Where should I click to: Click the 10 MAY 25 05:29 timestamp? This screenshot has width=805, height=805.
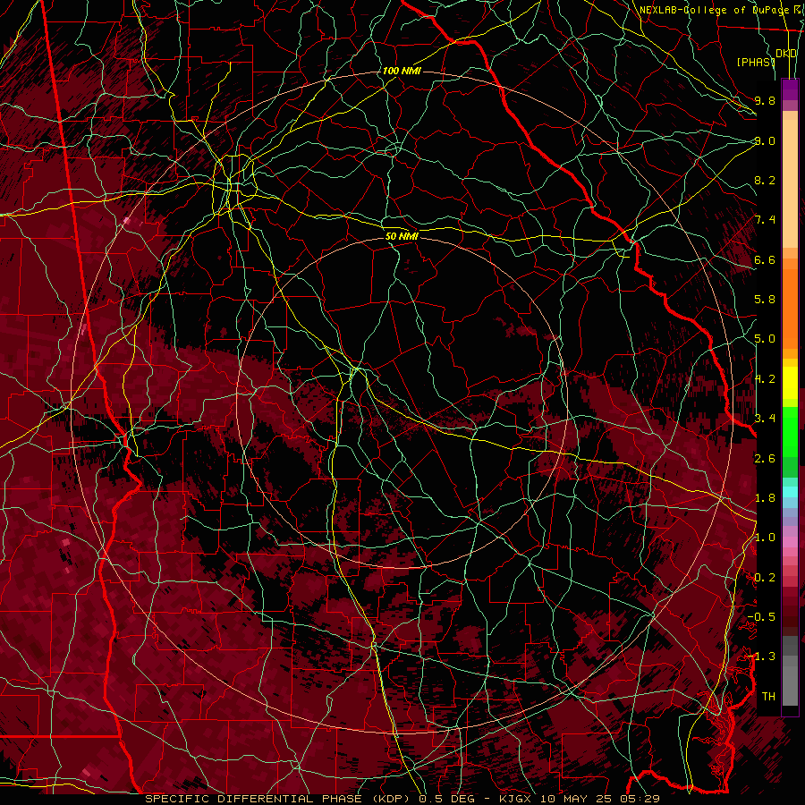point(599,799)
